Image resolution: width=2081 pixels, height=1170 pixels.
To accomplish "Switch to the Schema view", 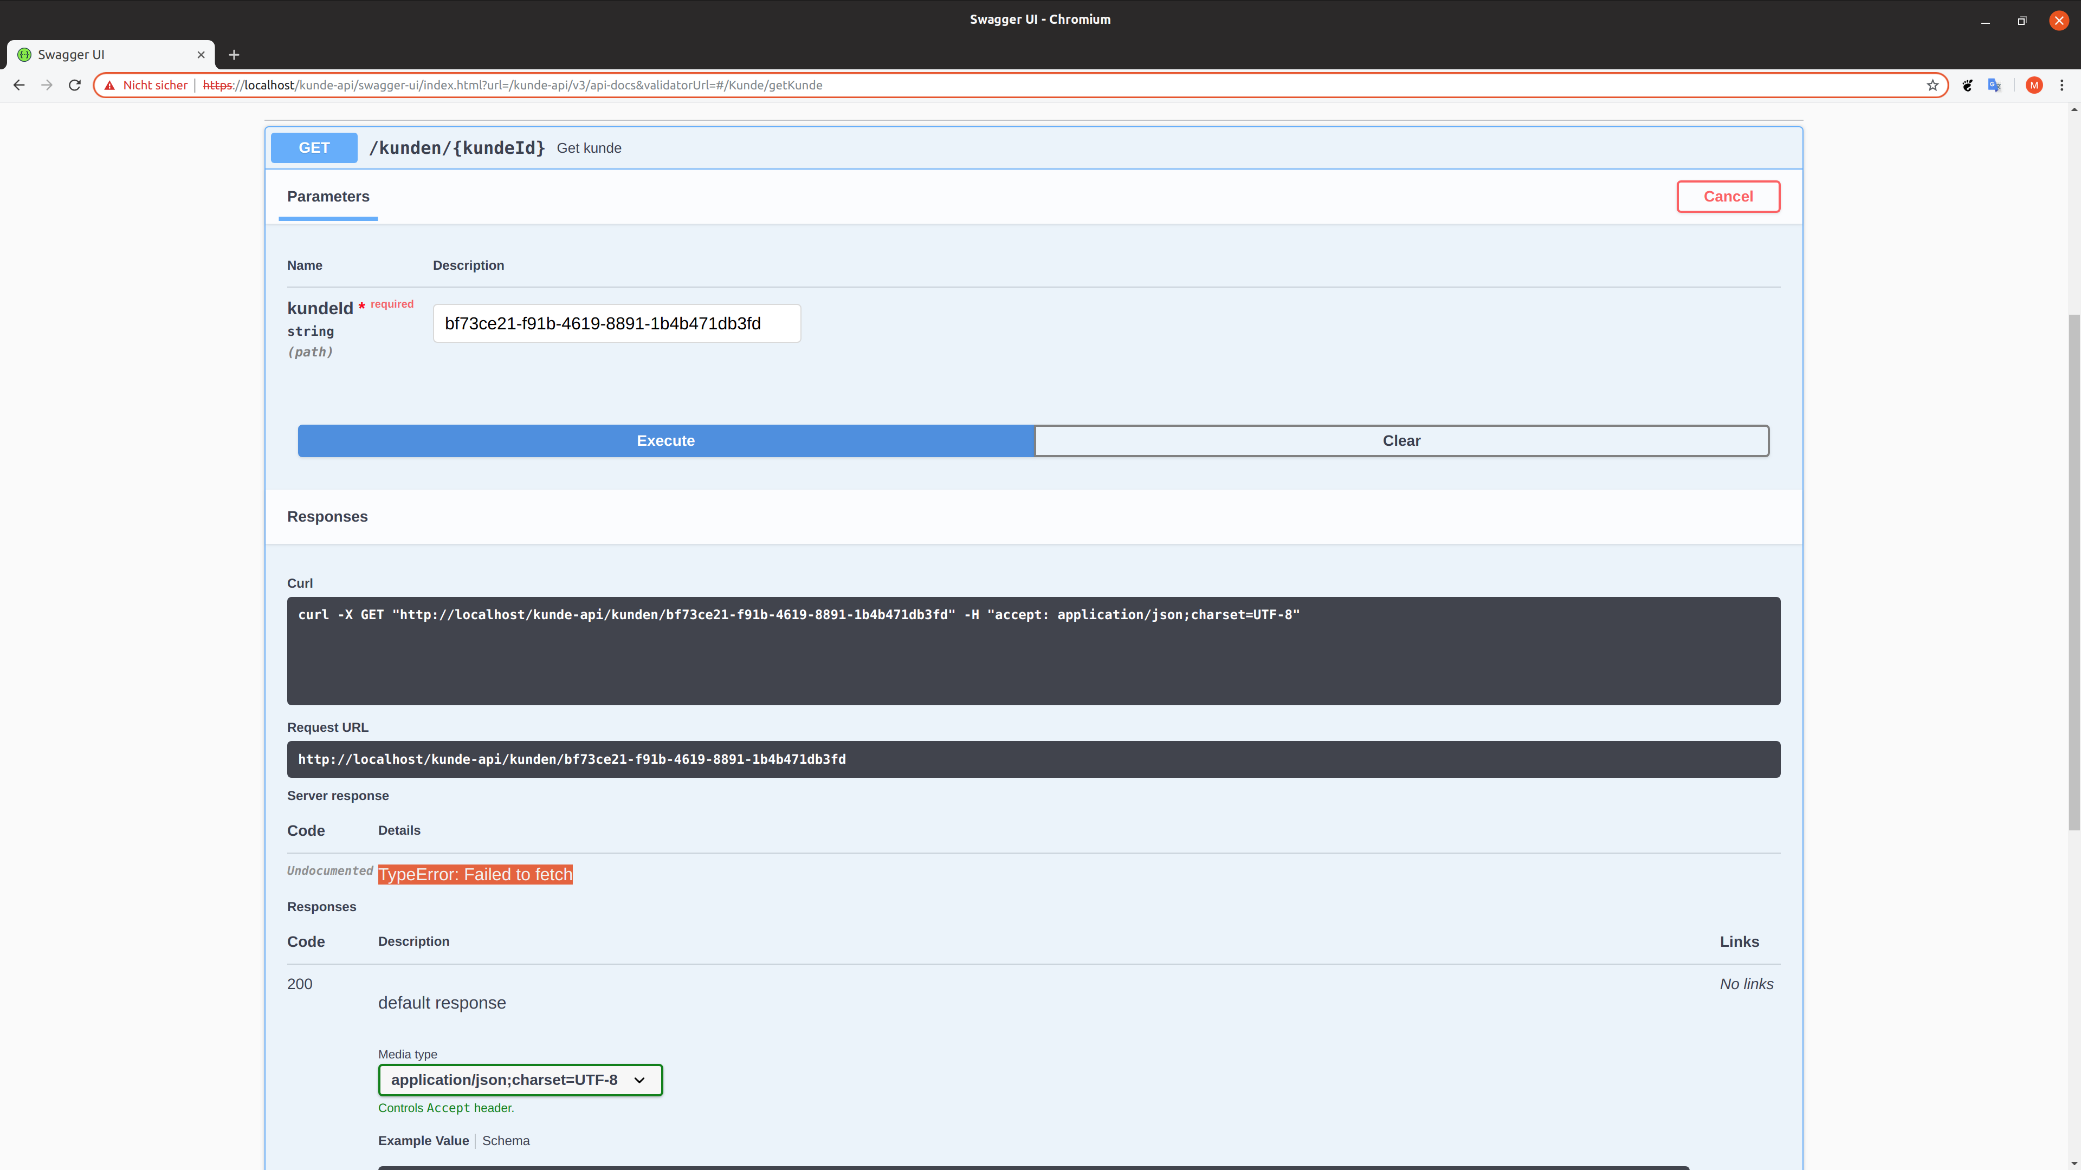I will pyautogui.click(x=506, y=1141).
